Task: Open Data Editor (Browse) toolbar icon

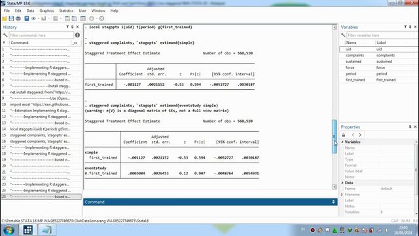Action: point(74,18)
